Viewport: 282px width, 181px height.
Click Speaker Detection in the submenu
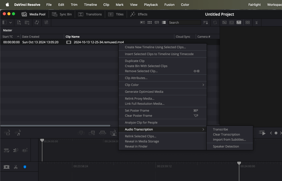230,147
